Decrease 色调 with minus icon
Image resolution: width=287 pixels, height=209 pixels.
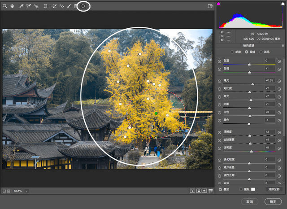coord(219,69)
